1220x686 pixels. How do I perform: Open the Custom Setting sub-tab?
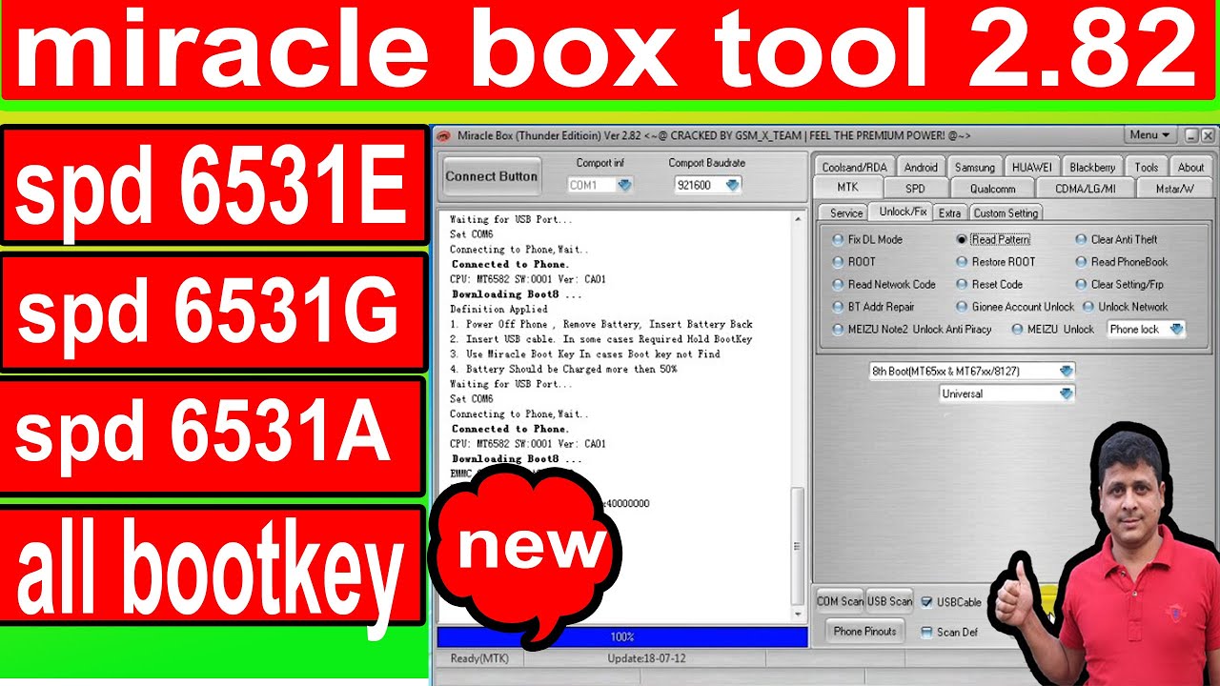pyautogui.click(x=1006, y=213)
